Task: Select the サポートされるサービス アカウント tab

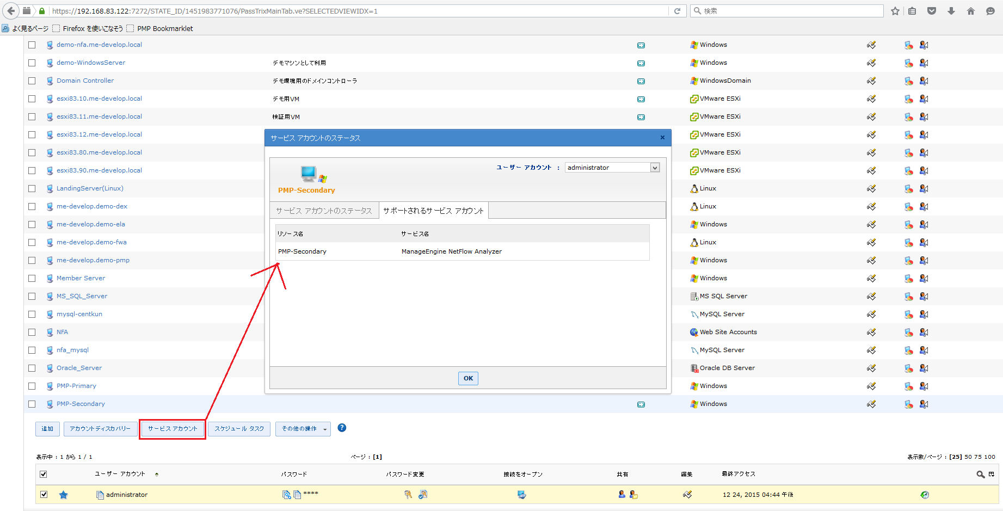Action: point(433,211)
